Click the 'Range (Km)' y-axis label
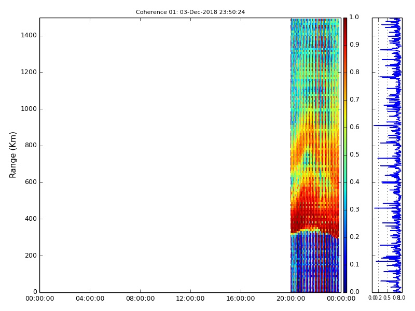The height and width of the screenshot is (311, 415). coord(12,155)
